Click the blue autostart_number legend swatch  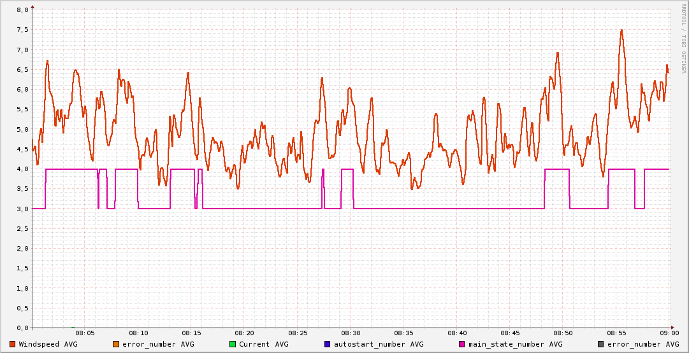point(328,344)
